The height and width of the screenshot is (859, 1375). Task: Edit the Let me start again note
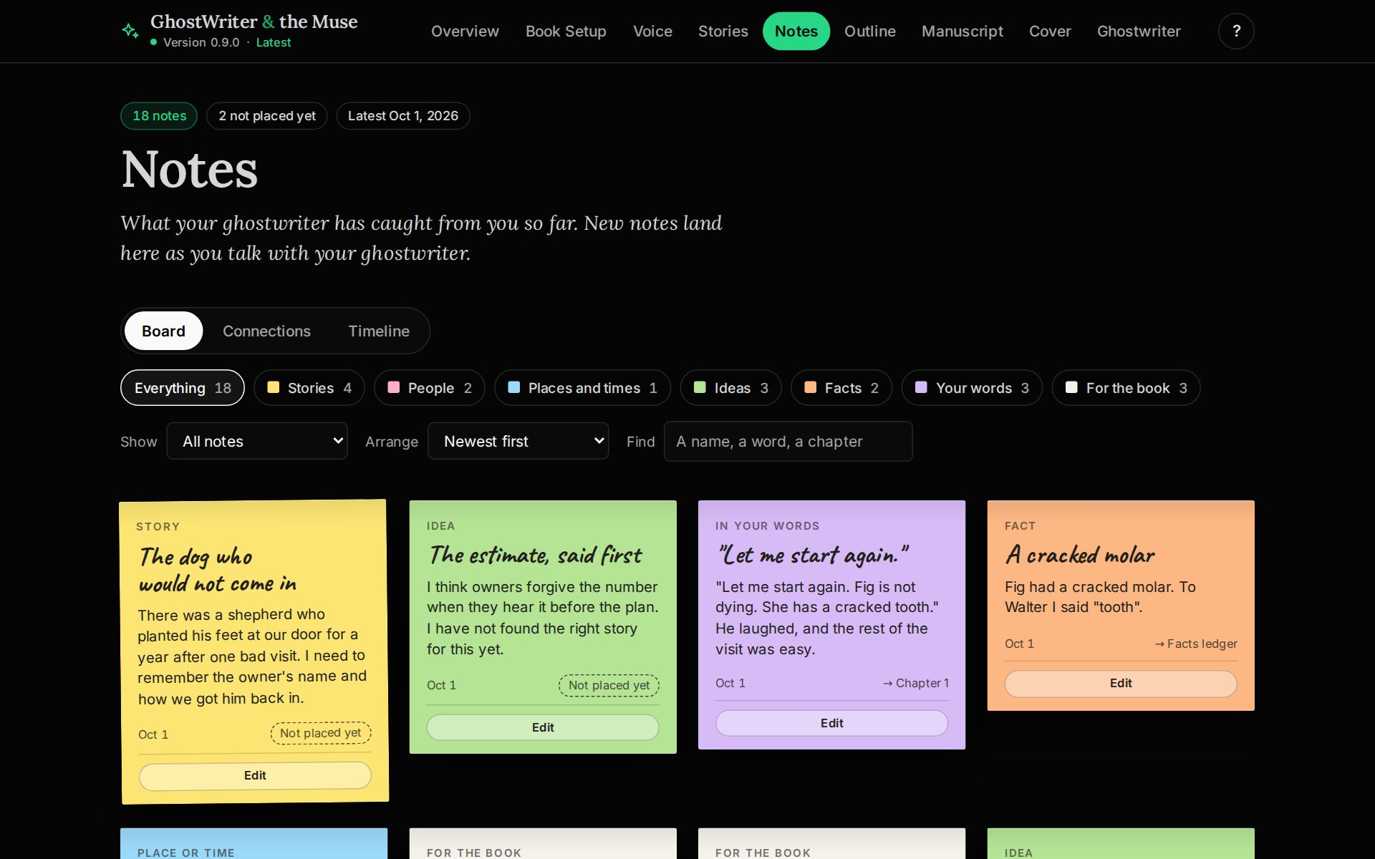[x=831, y=723]
